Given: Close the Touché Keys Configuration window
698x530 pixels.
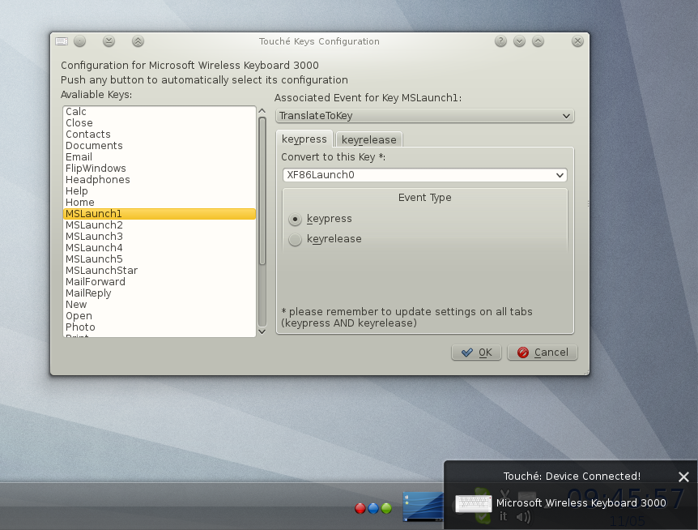Looking at the screenshot, I should point(577,41).
